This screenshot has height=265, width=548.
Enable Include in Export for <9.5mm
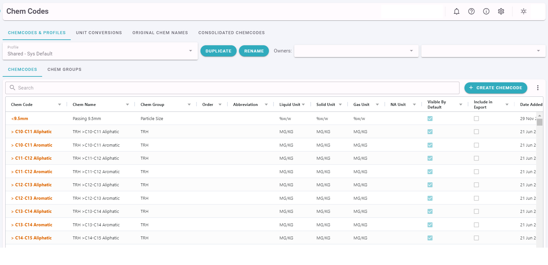pyautogui.click(x=476, y=118)
